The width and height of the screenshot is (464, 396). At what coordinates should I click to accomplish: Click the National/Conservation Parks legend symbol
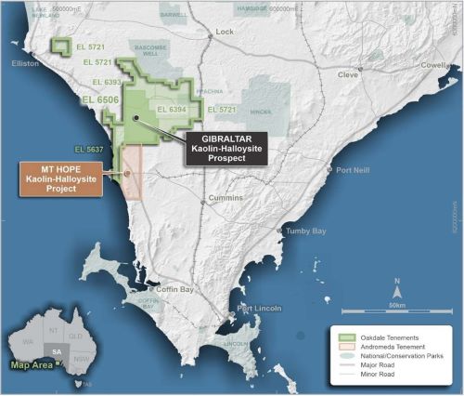347,356
